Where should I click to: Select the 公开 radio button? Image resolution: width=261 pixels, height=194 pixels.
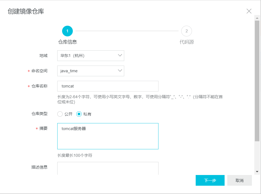coord(60,114)
